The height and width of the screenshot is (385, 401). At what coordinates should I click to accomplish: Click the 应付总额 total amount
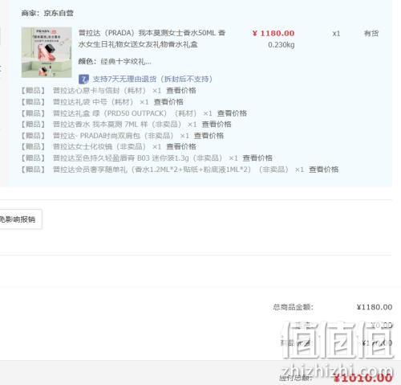[x=363, y=378]
